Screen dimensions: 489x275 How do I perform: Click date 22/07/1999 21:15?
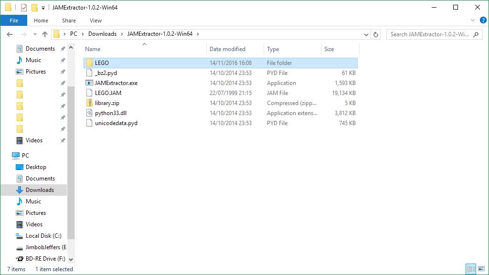click(231, 93)
